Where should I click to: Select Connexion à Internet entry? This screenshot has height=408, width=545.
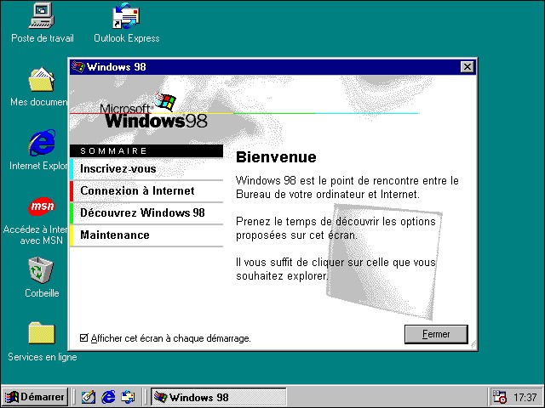coord(137,191)
